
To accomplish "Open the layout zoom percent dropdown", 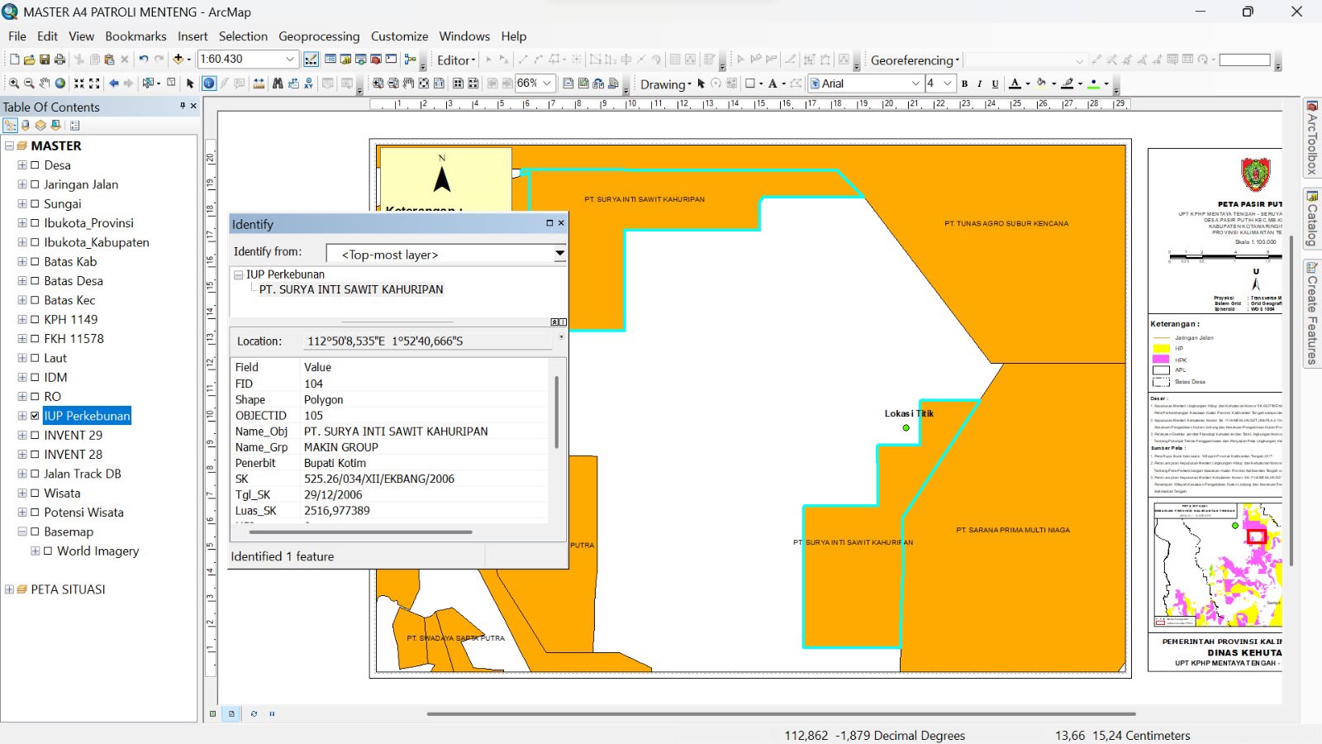I will coord(547,83).
